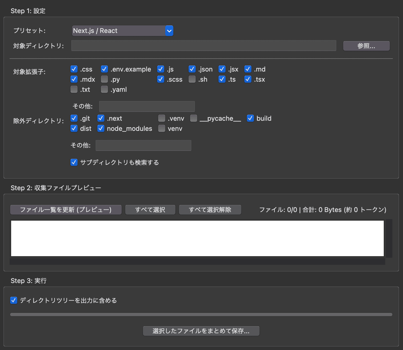
Task: Open the プリセット dropdown (Next.js / React)
Action: pos(122,31)
